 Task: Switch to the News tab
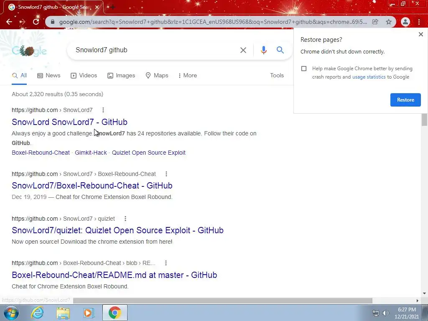[49, 76]
